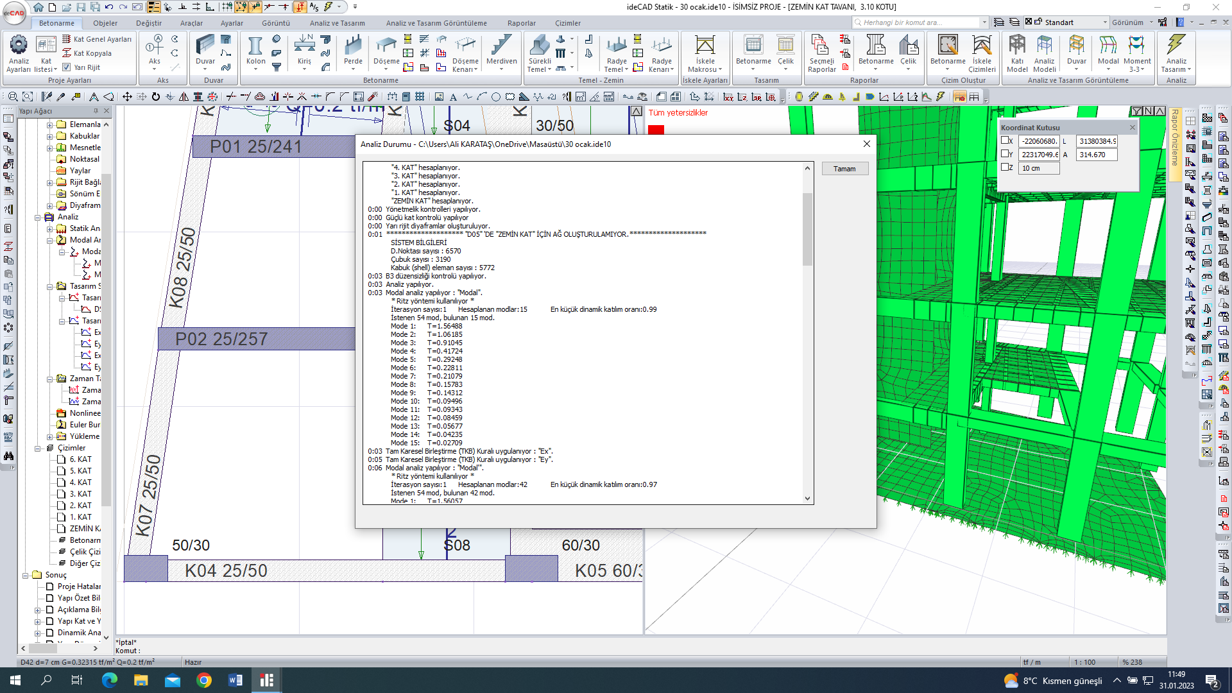The width and height of the screenshot is (1232, 693).
Task: Open Word from the taskbar
Action: (x=235, y=680)
